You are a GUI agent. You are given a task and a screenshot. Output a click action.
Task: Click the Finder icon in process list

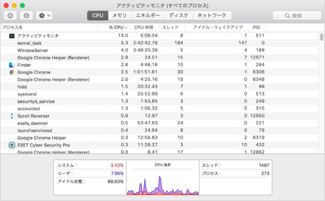(12, 65)
